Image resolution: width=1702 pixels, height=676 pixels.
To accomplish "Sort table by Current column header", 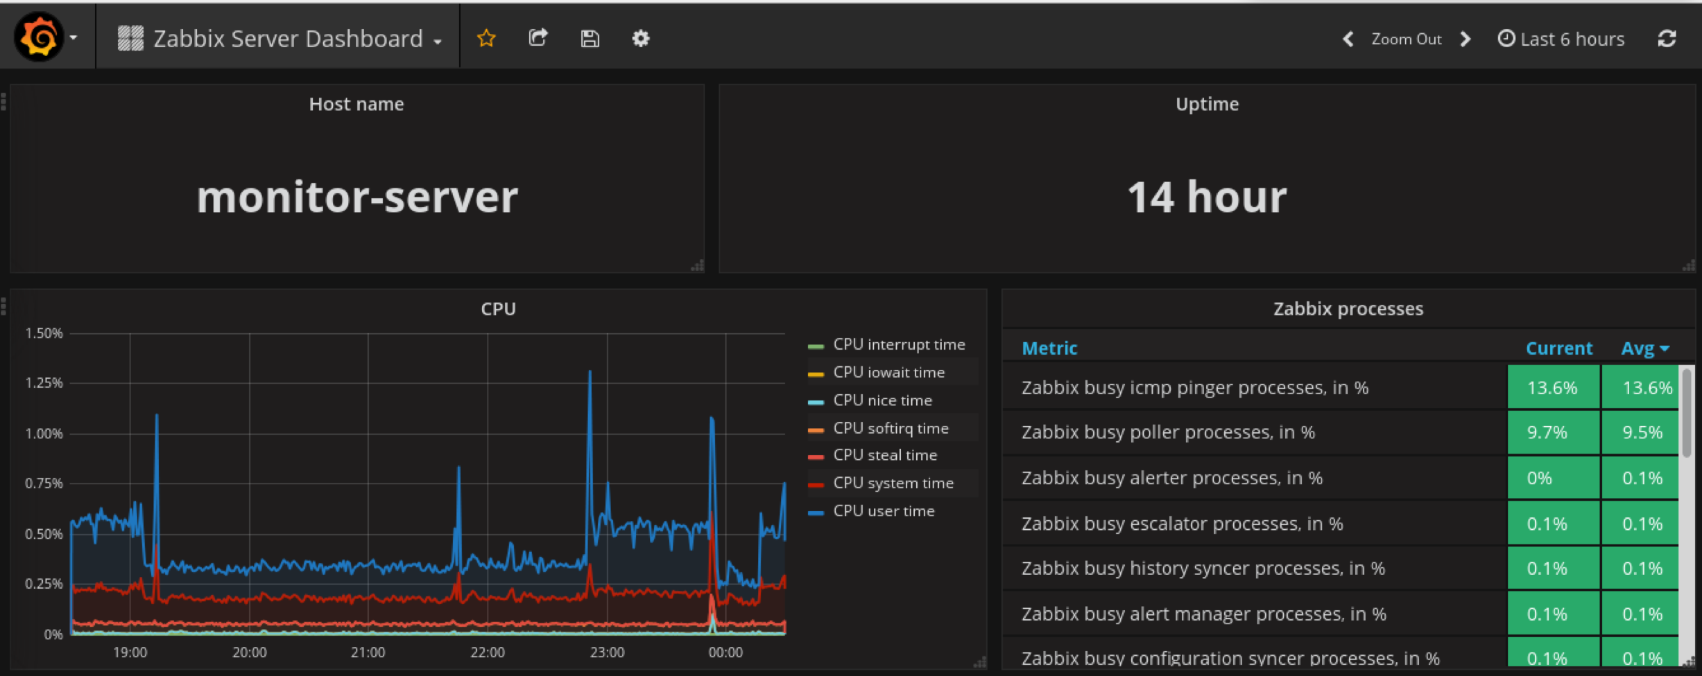I will click(1558, 348).
